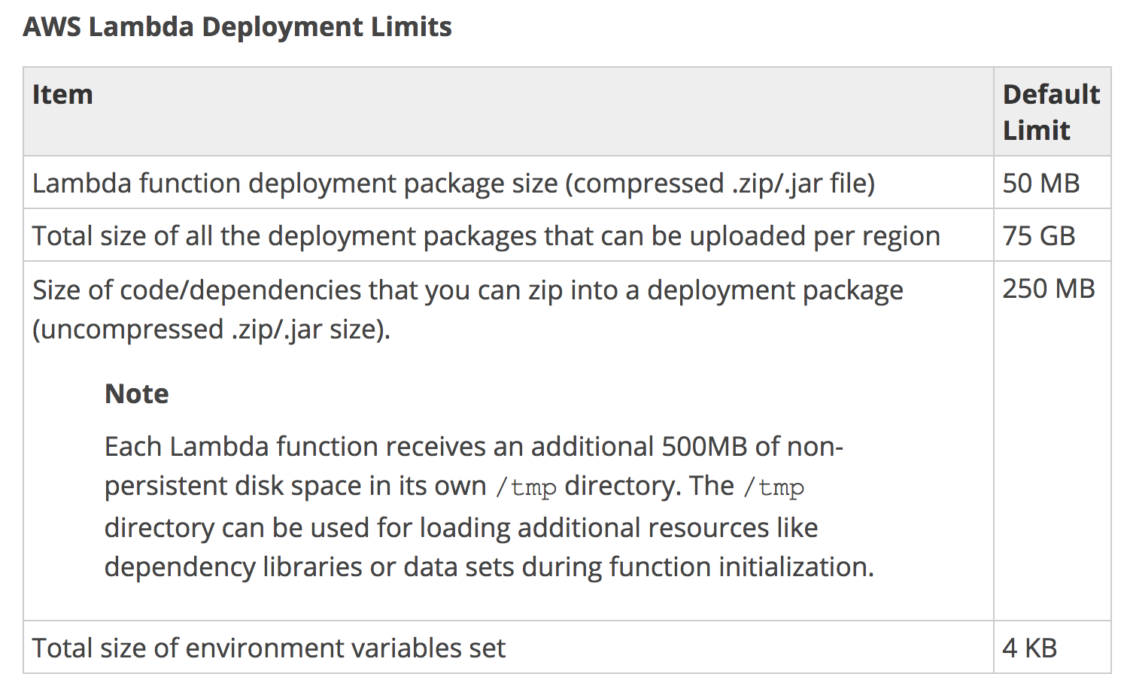
Task: Click the first /tmp code text
Action: tap(526, 487)
